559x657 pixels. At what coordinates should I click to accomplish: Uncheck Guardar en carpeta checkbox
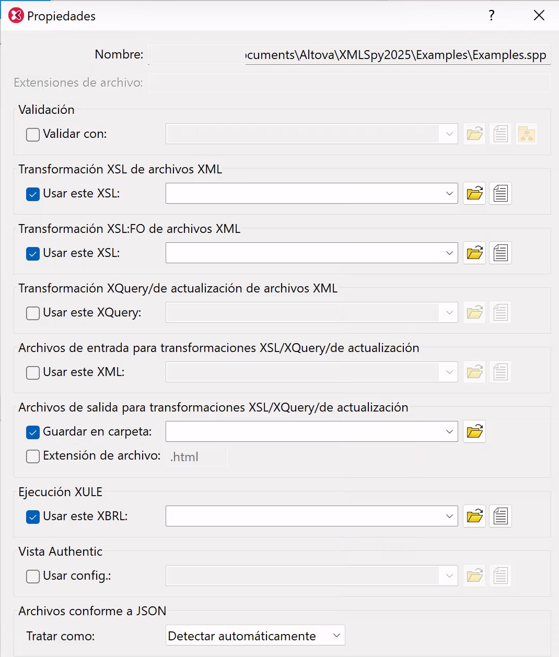pos(33,432)
